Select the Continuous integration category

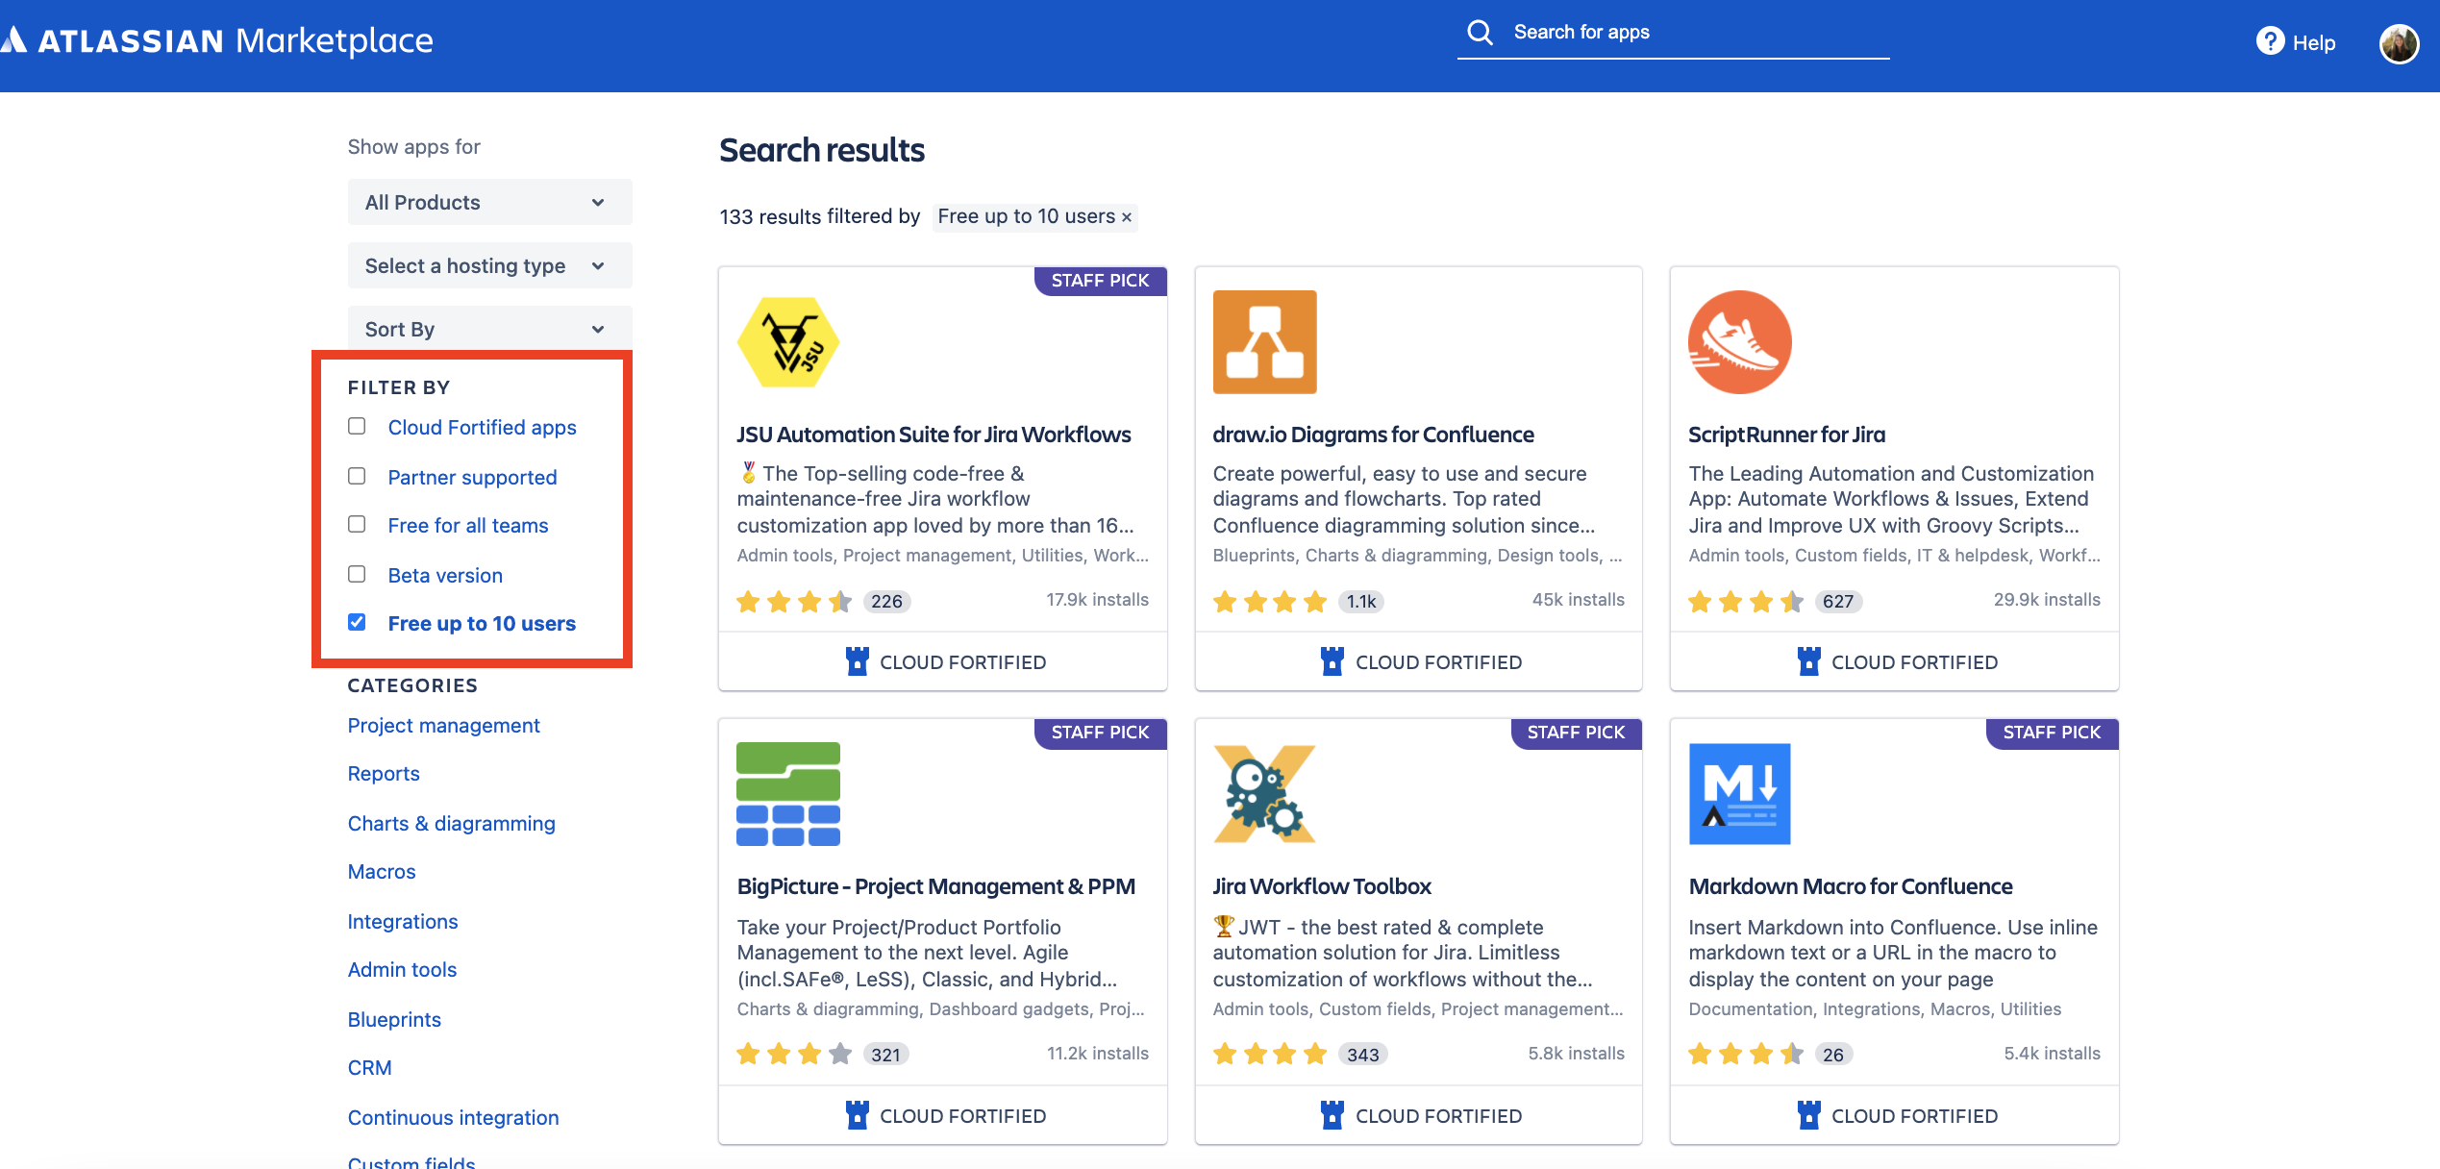pyautogui.click(x=453, y=1118)
